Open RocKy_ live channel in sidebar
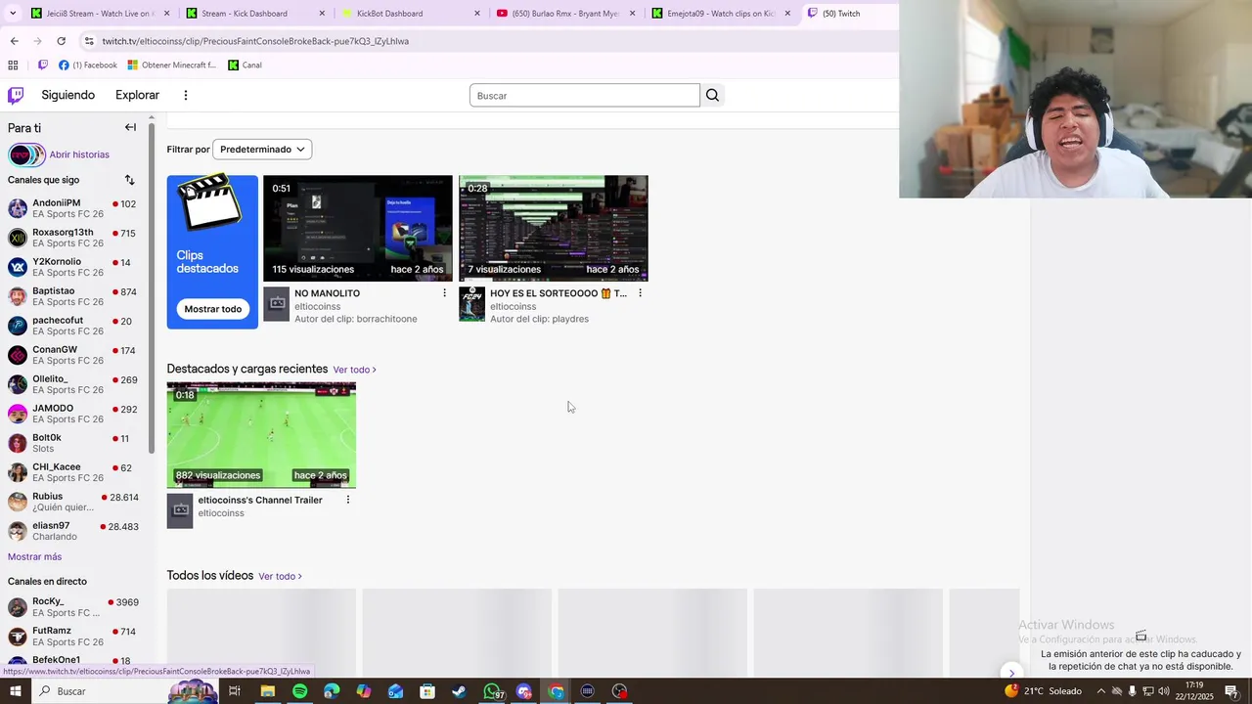 pos(71,607)
